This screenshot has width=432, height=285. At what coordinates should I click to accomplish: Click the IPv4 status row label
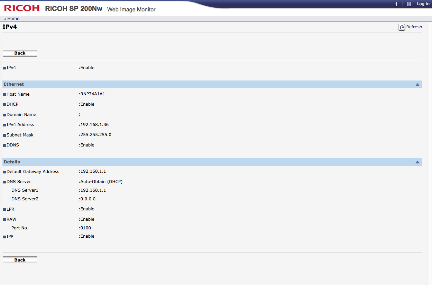tap(11, 68)
